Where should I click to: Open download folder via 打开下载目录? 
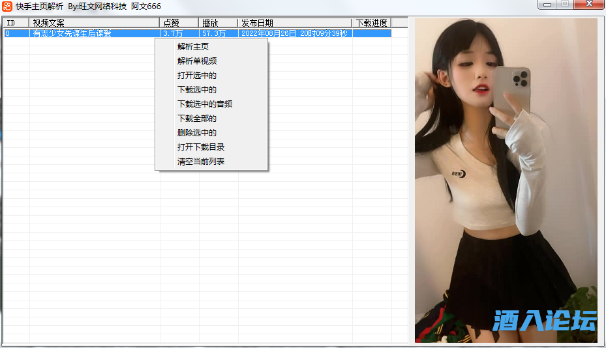[x=201, y=147]
